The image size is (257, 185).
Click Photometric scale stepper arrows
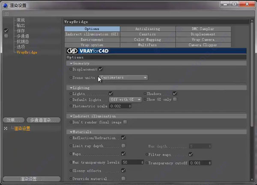pyautogui.click(x=130, y=106)
